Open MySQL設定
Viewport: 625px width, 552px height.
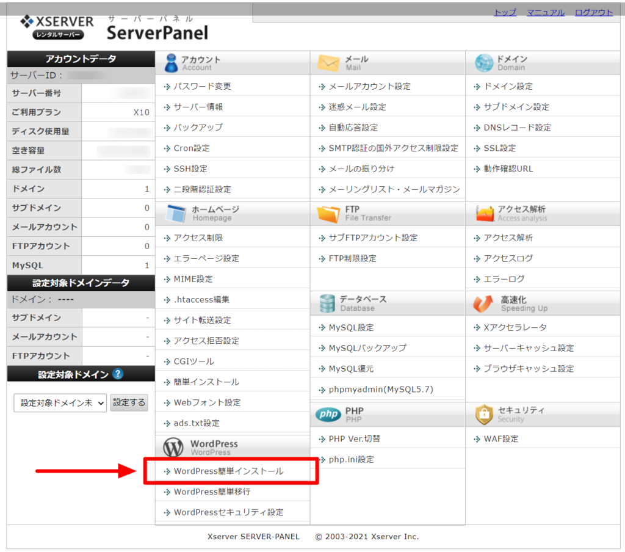[x=351, y=327]
